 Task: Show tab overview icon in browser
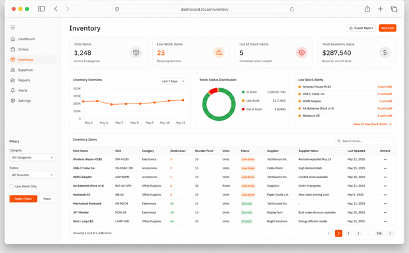(394, 9)
